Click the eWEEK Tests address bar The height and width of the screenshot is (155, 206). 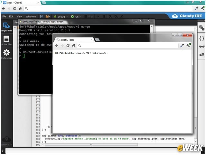(x=128, y=46)
